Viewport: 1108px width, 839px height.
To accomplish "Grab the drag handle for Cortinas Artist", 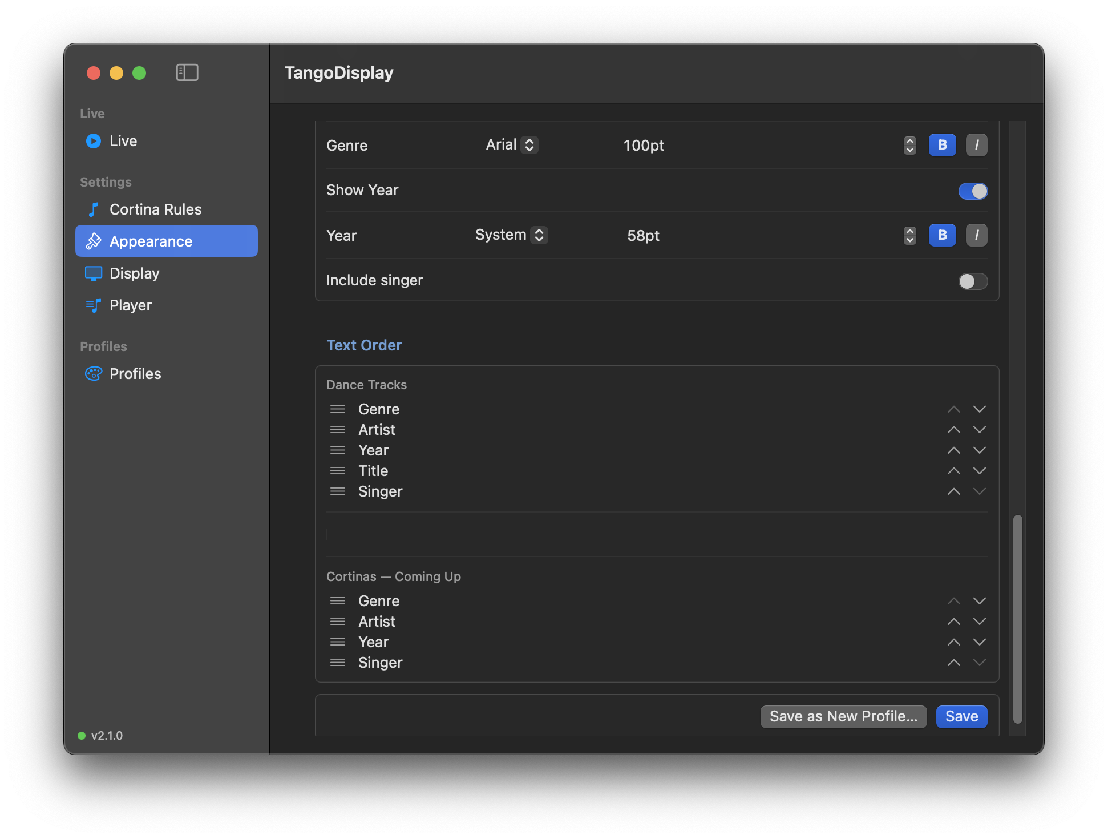I will click(x=338, y=622).
